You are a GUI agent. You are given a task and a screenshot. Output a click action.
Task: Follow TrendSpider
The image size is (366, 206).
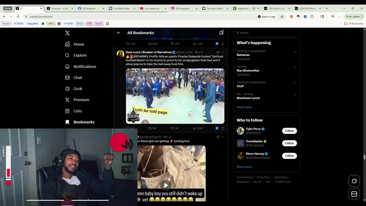coord(289,143)
